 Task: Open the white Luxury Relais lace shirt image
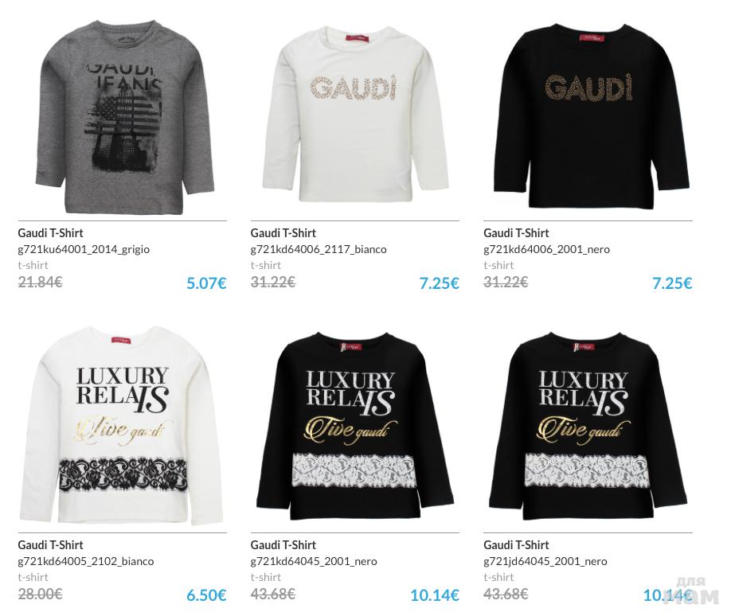[121, 425]
